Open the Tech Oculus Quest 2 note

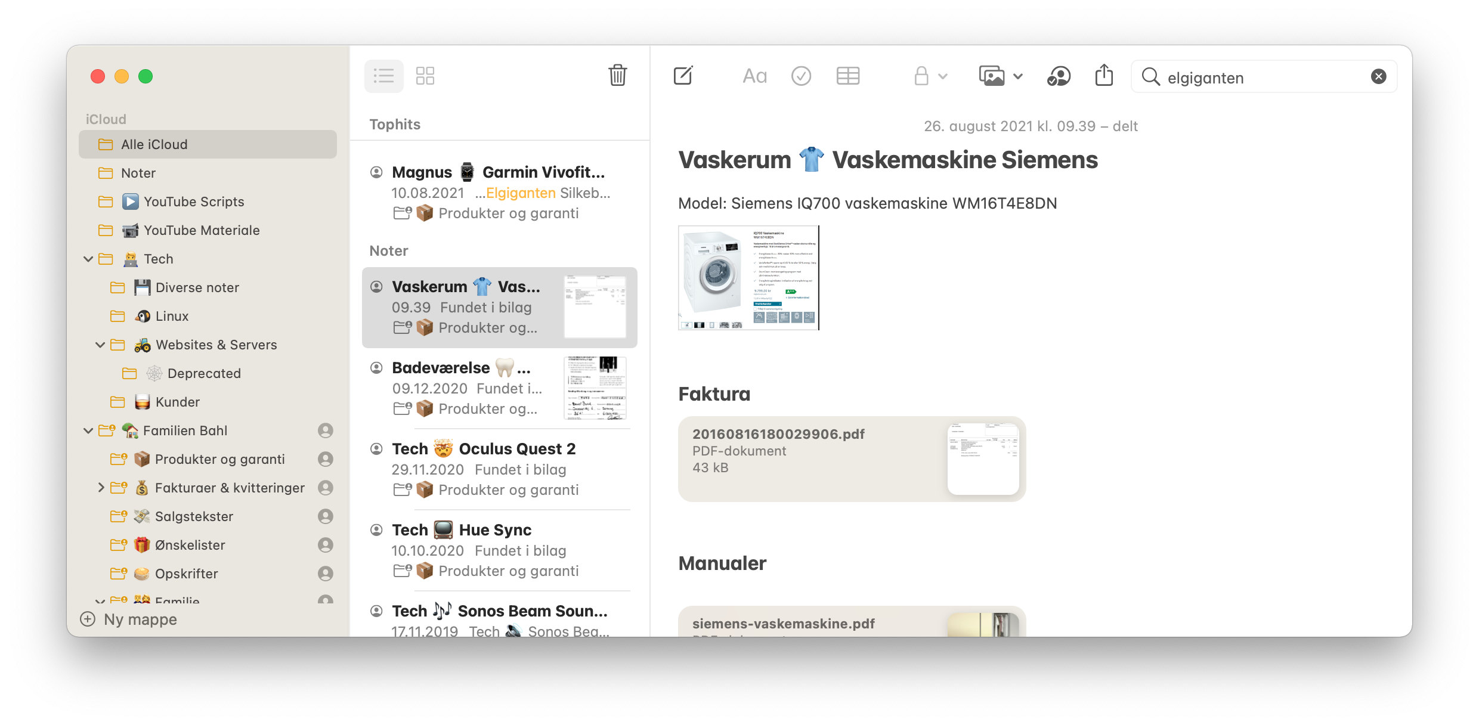coord(500,469)
